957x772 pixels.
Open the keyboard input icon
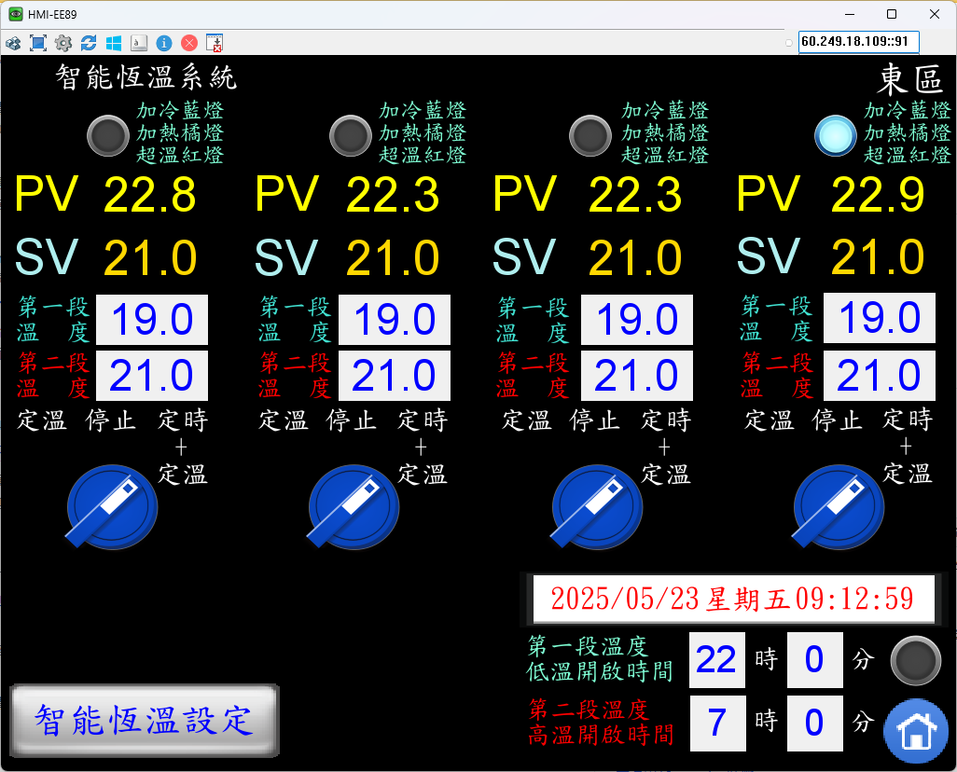139,43
